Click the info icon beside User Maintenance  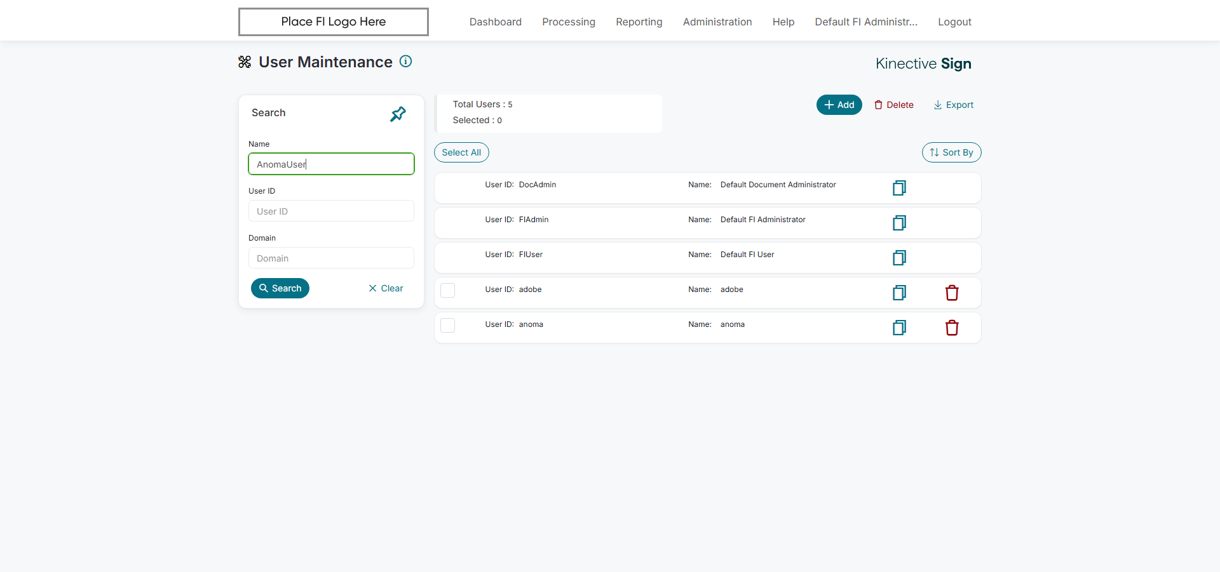tap(405, 61)
